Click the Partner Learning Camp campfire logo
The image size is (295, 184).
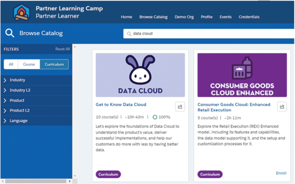click(x=22, y=12)
